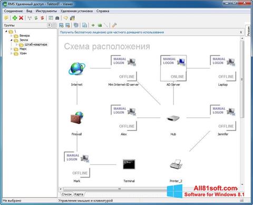Image resolution: width=253 pixels, height=205 pixels.
Task: Click the yellow lightning quick connect icon
Action: tap(6, 18)
